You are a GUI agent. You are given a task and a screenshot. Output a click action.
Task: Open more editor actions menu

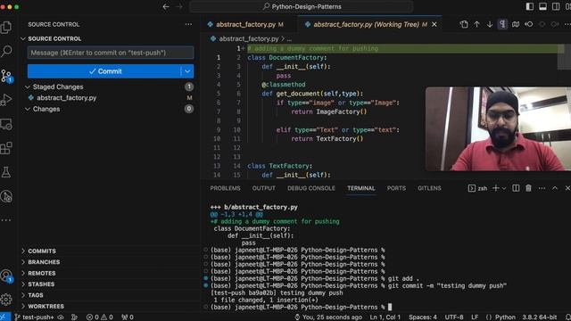(567, 24)
